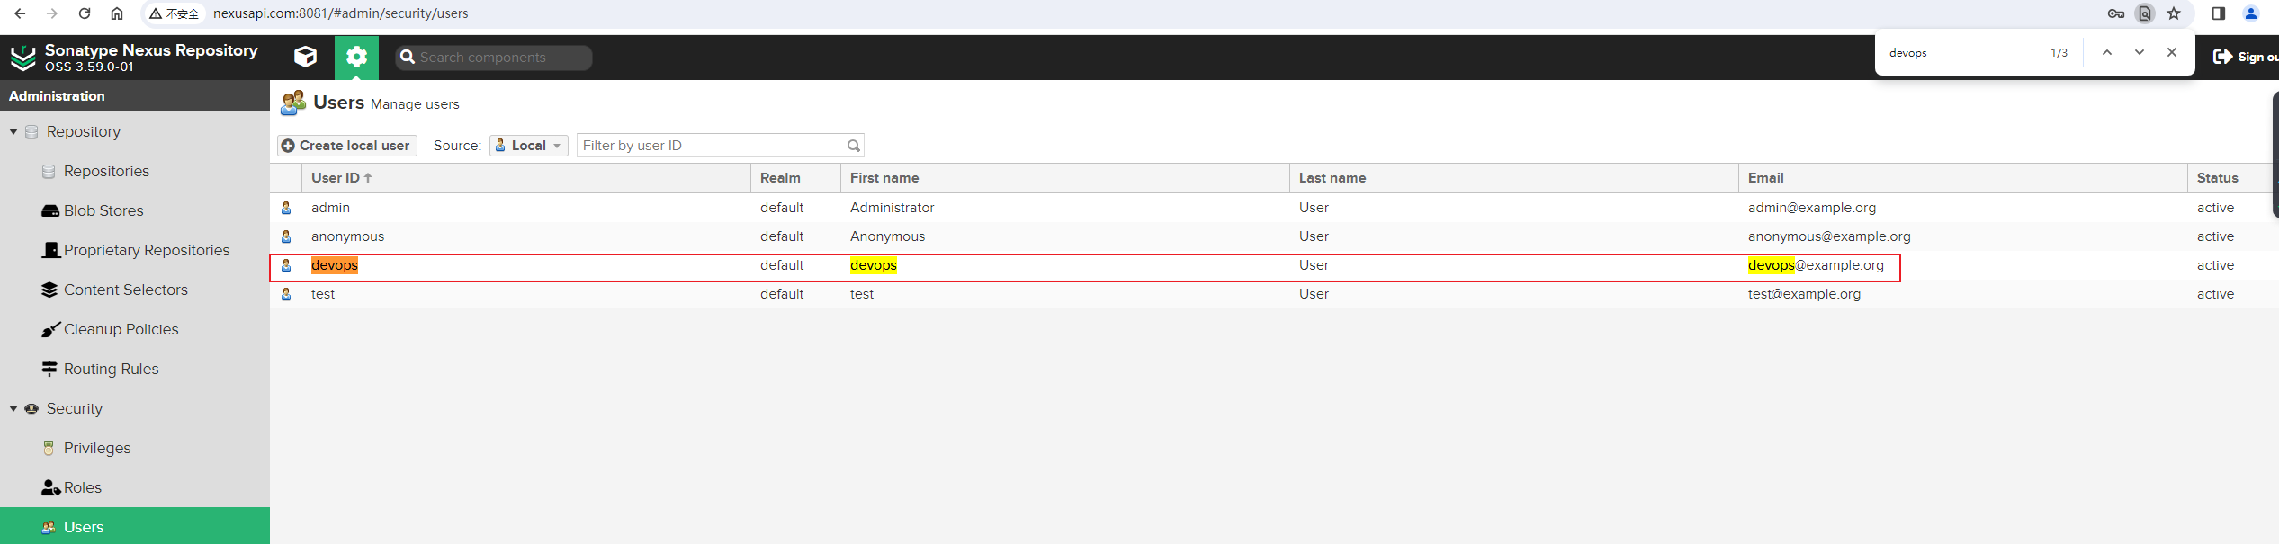Go to previous find result
Viewport: 2279px width, 544px height.
(2107, 53)
